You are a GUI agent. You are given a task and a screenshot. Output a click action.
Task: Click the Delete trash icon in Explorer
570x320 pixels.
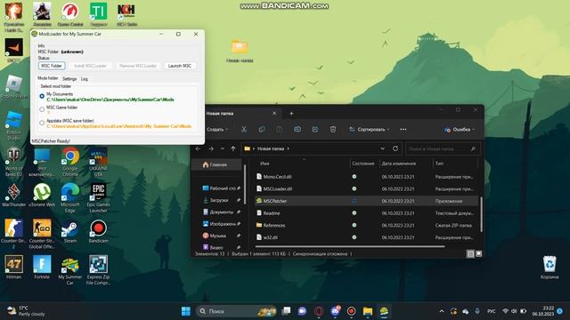click(x=333, y=130)
